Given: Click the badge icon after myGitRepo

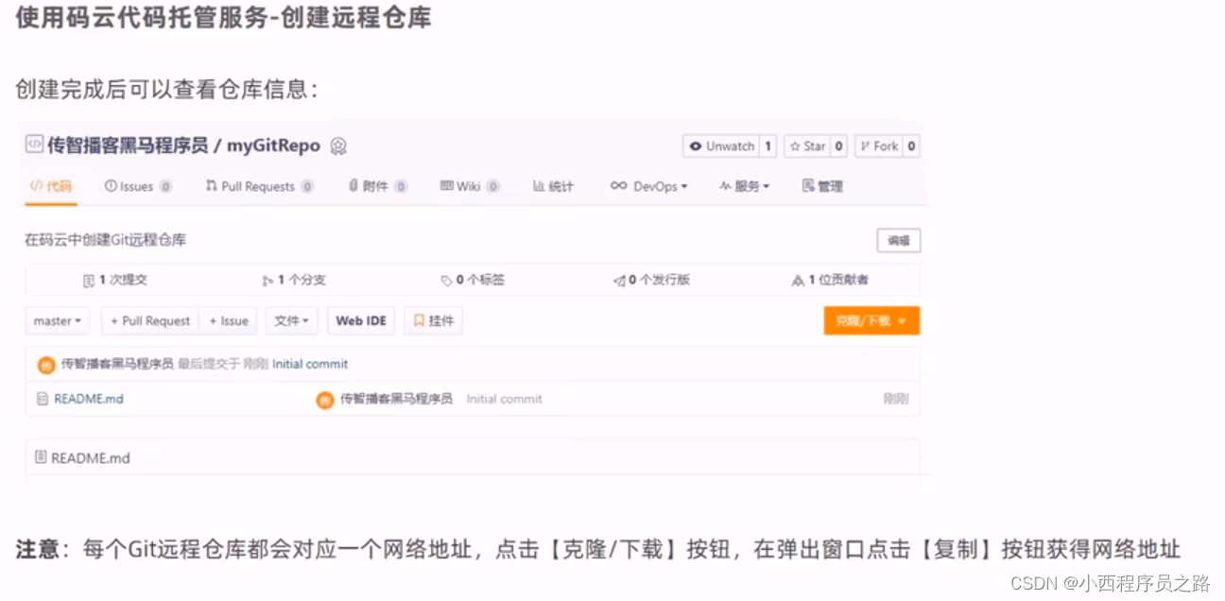Looking at the screenshot, I should click(338, 146).
